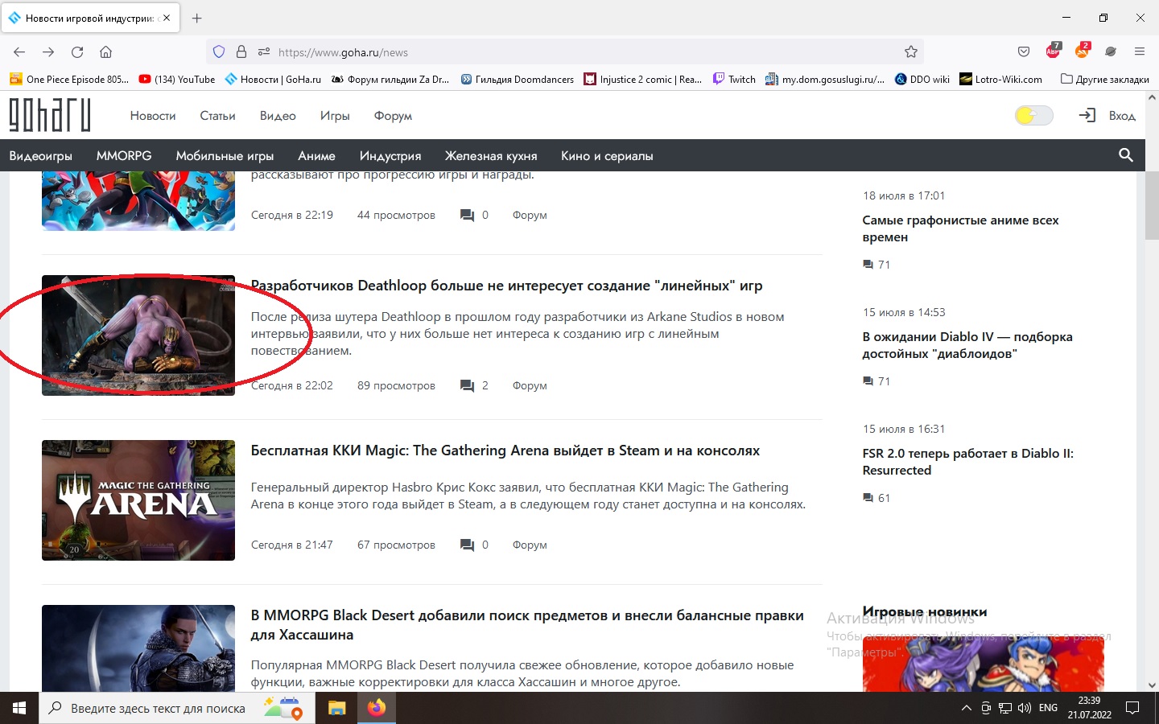Viewport: 1159px width, 724px height.
Task: Bookmark page with the star icon
Action: (910, 52)
